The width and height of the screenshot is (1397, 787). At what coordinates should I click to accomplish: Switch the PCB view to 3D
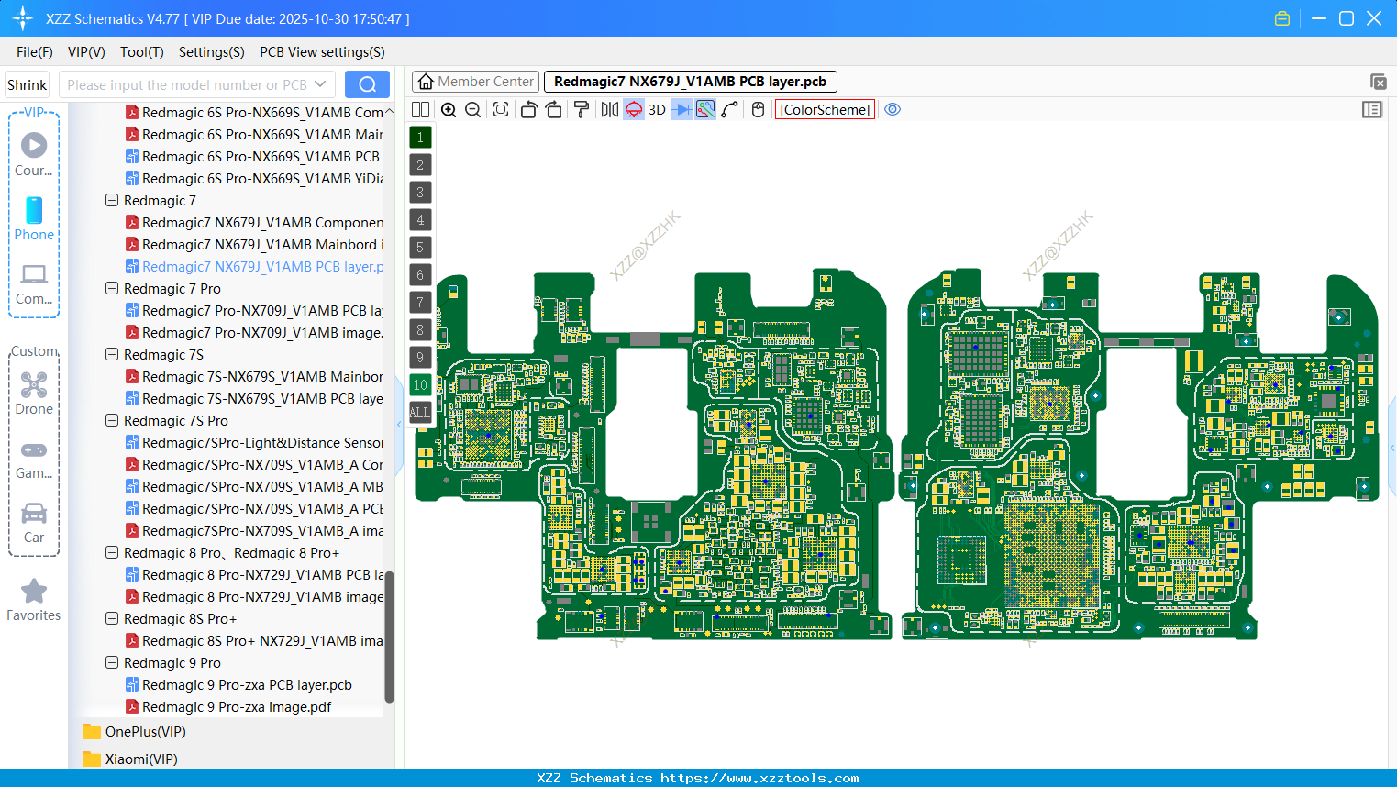(657, 109)
